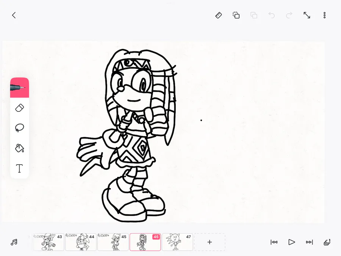
Task: Play the animation
Action: (292, 242)
